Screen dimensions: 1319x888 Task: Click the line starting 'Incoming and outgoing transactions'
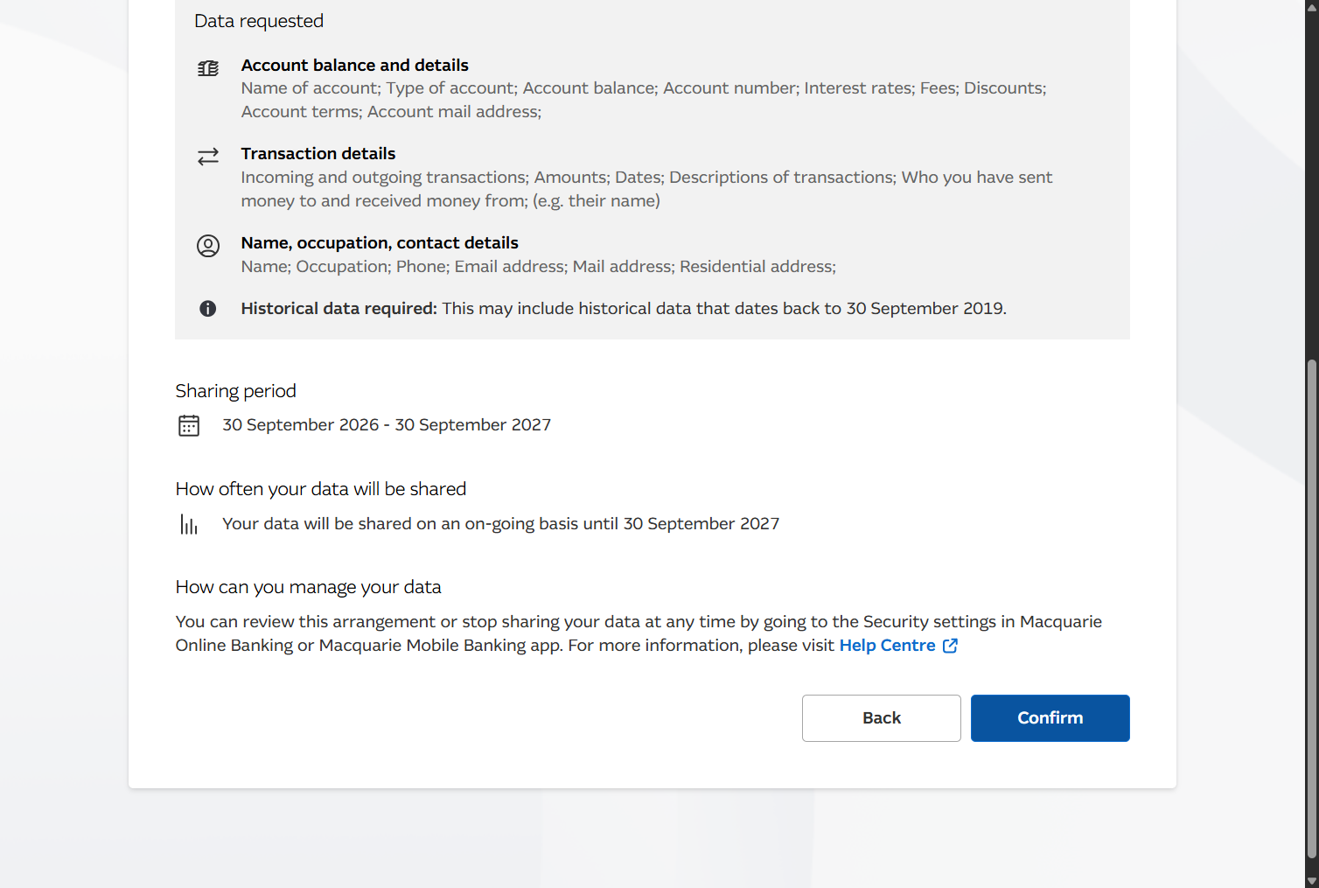coord(647,189)
